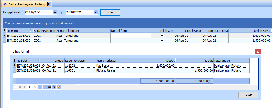Sort by No Cek/Giro column header
This screenshot has height=108, width=272.
pos(131,31)
